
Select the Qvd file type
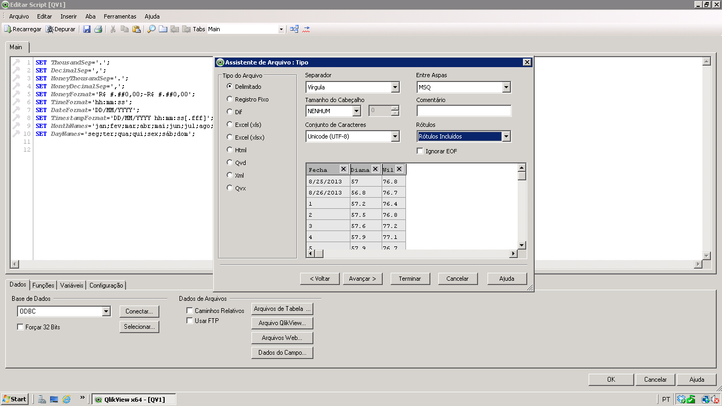click(x=236, y=162)
